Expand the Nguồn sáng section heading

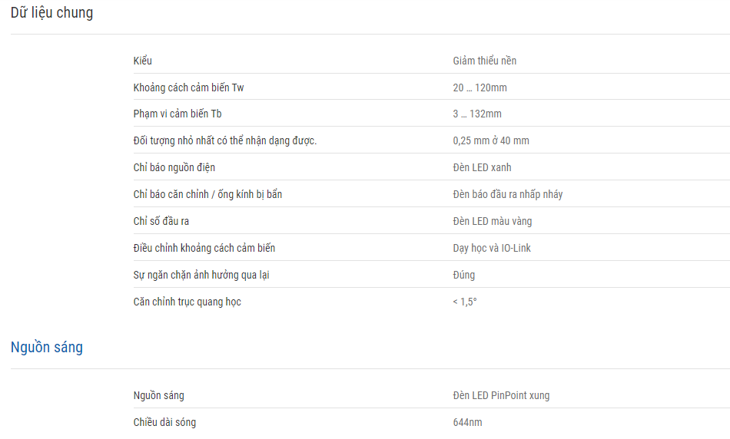tap(47, 348)
